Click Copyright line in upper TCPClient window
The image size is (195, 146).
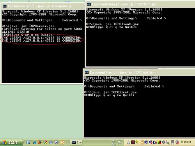[x=124, y=12]
